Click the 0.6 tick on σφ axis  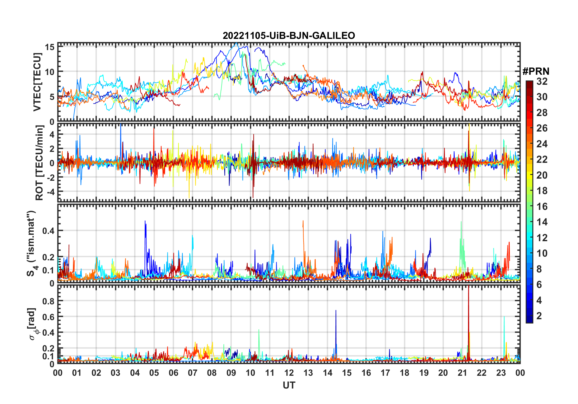coord(49,317)
